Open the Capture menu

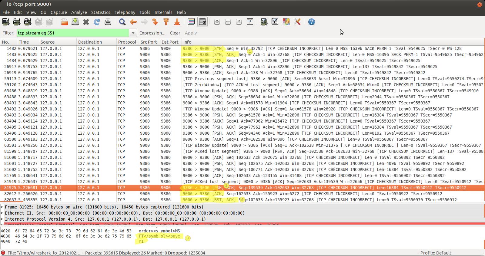59,12
